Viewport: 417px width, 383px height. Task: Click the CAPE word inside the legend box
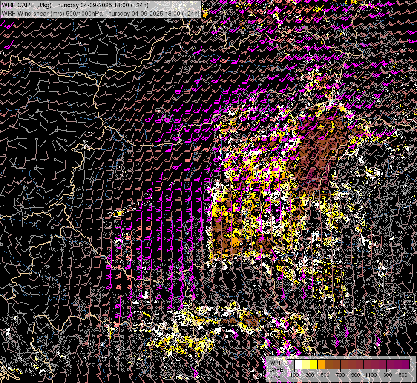276,370
